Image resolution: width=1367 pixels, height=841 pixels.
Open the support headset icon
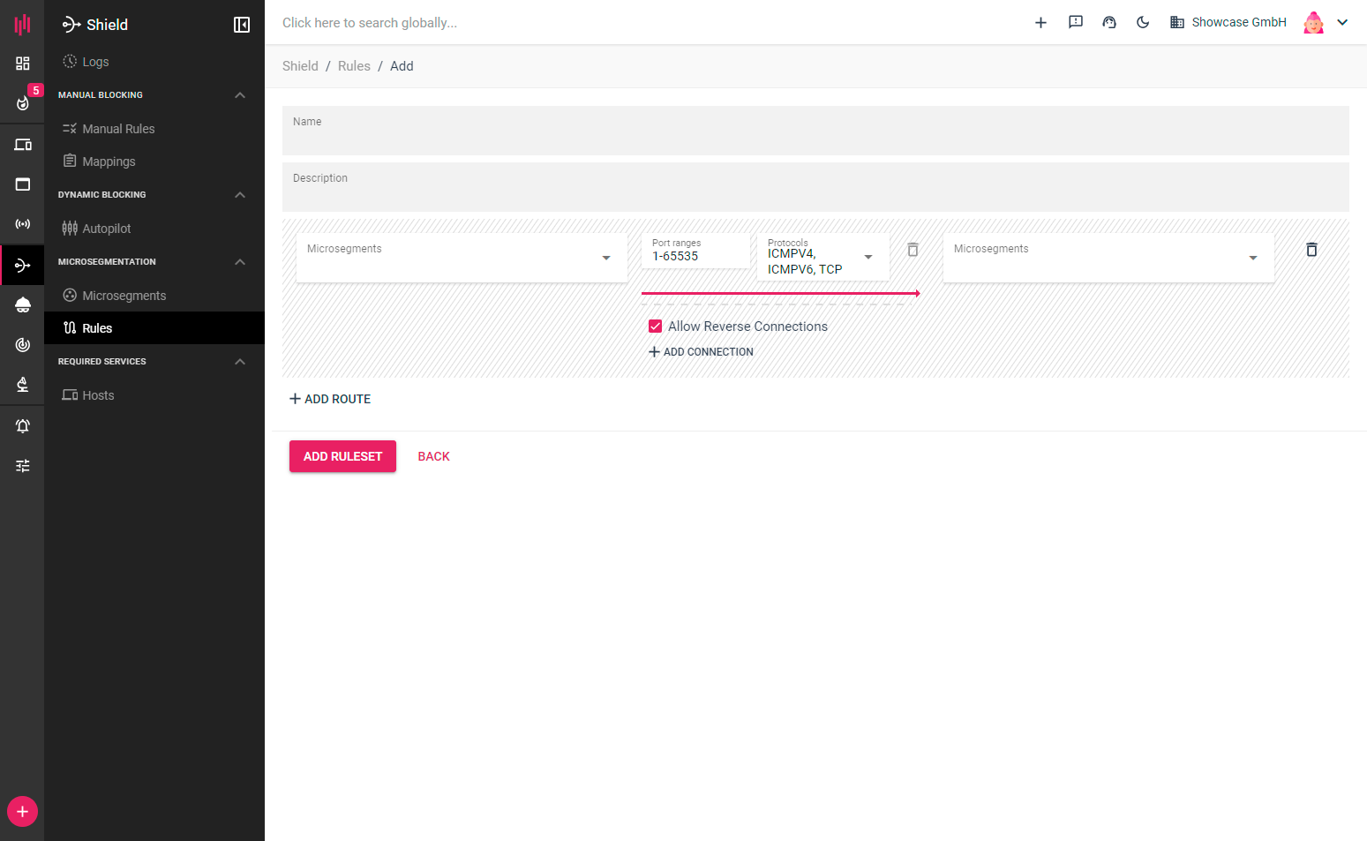tap(1109, 23)
